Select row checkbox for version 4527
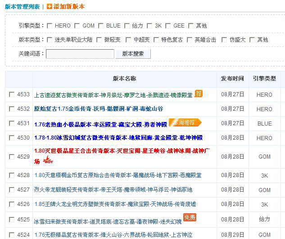The image size is (285, 239). pyautogui.click(x=12, y=190)
